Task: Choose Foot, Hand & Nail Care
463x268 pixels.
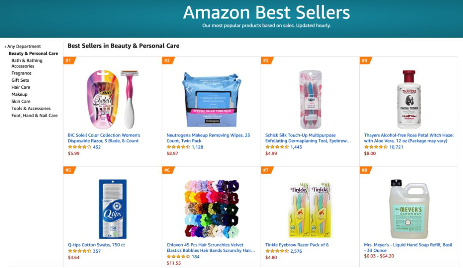Action: tap(35, 115)
